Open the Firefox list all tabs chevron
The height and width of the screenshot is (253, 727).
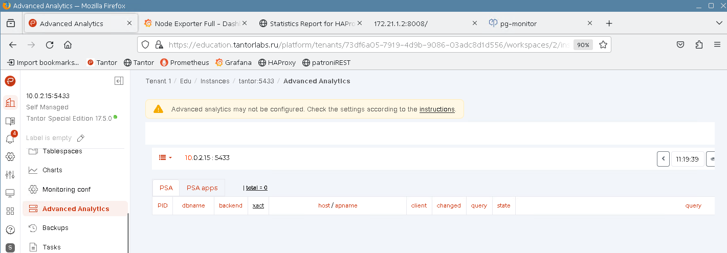click(718, 24)
